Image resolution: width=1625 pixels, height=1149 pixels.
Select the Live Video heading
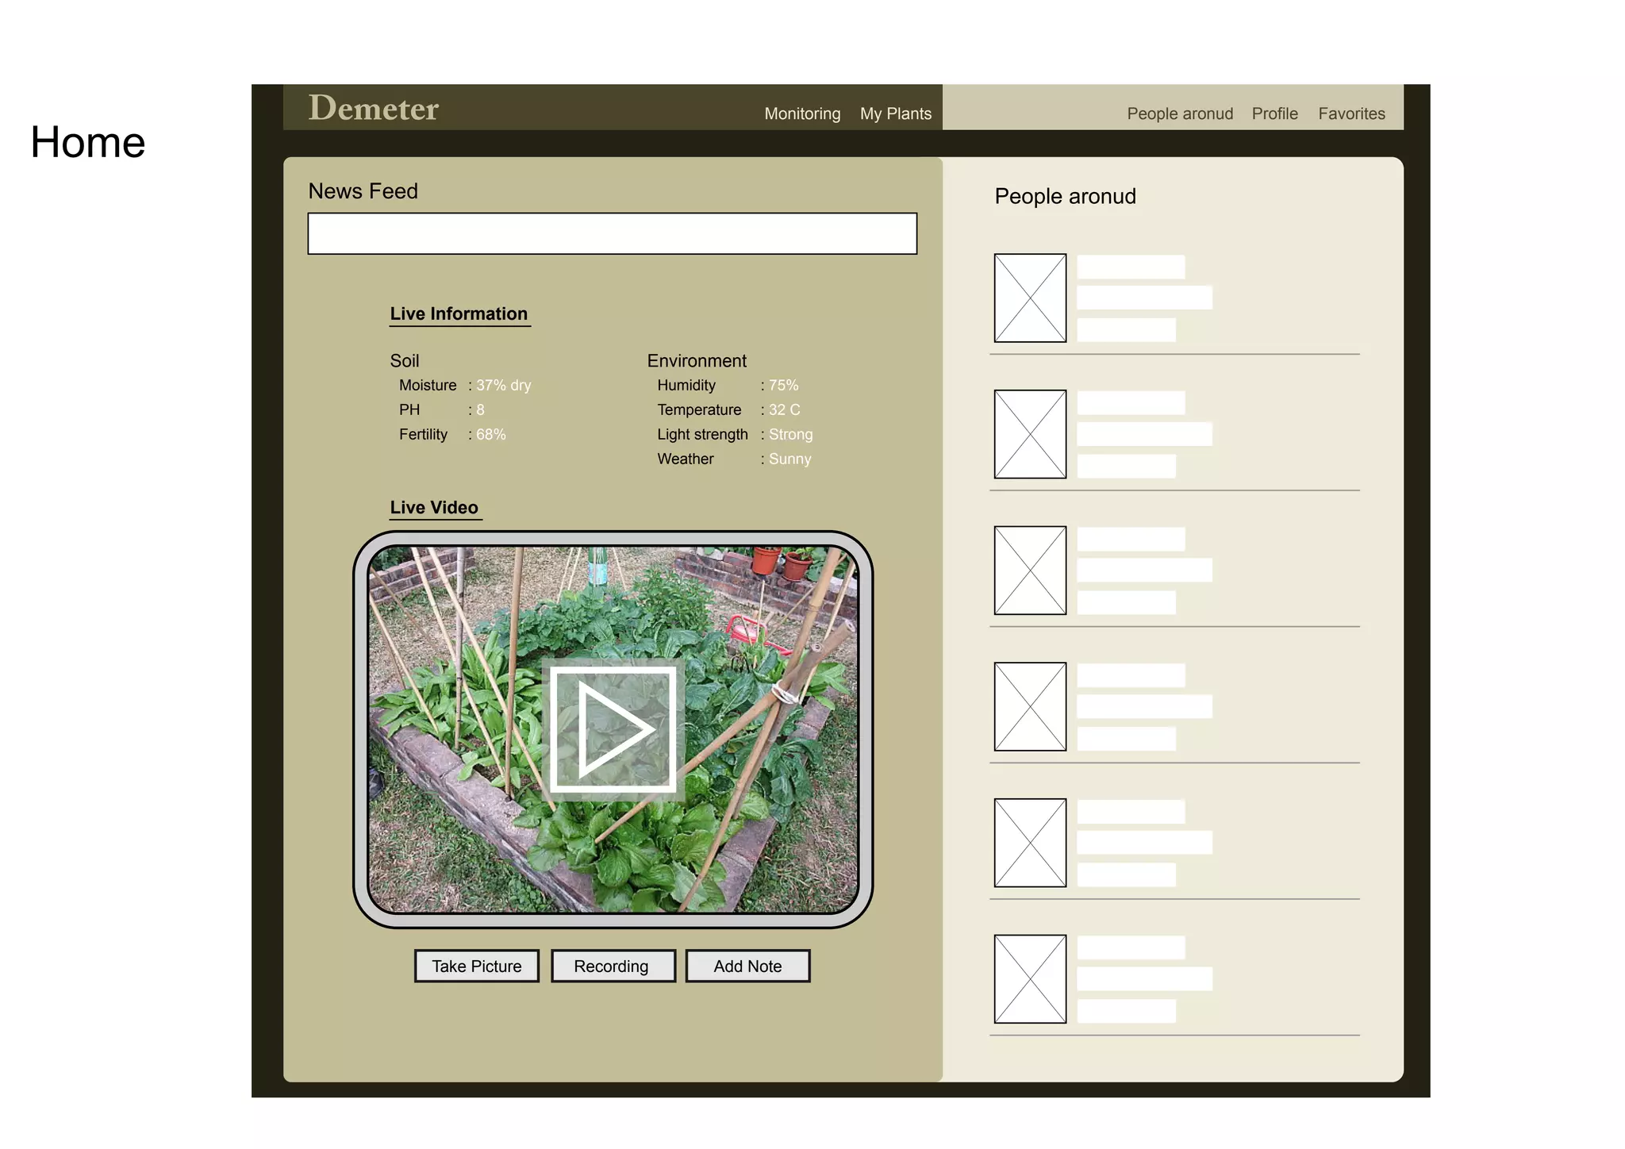pyautogui.click(x=434, y=507)
